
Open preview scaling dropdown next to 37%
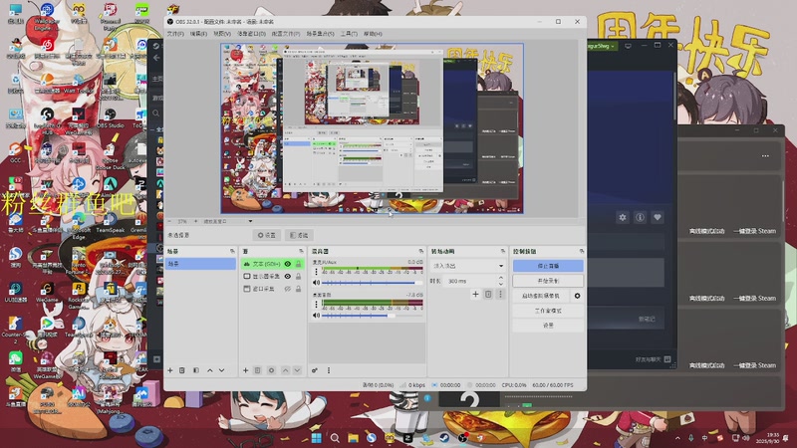coord(250,221)
